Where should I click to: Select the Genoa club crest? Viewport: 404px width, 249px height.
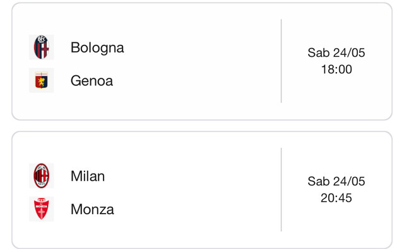pyautogui.click(x=41, y=80)
